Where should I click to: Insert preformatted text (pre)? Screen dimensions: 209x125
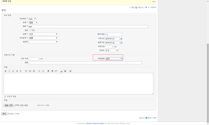coord(56,71)
